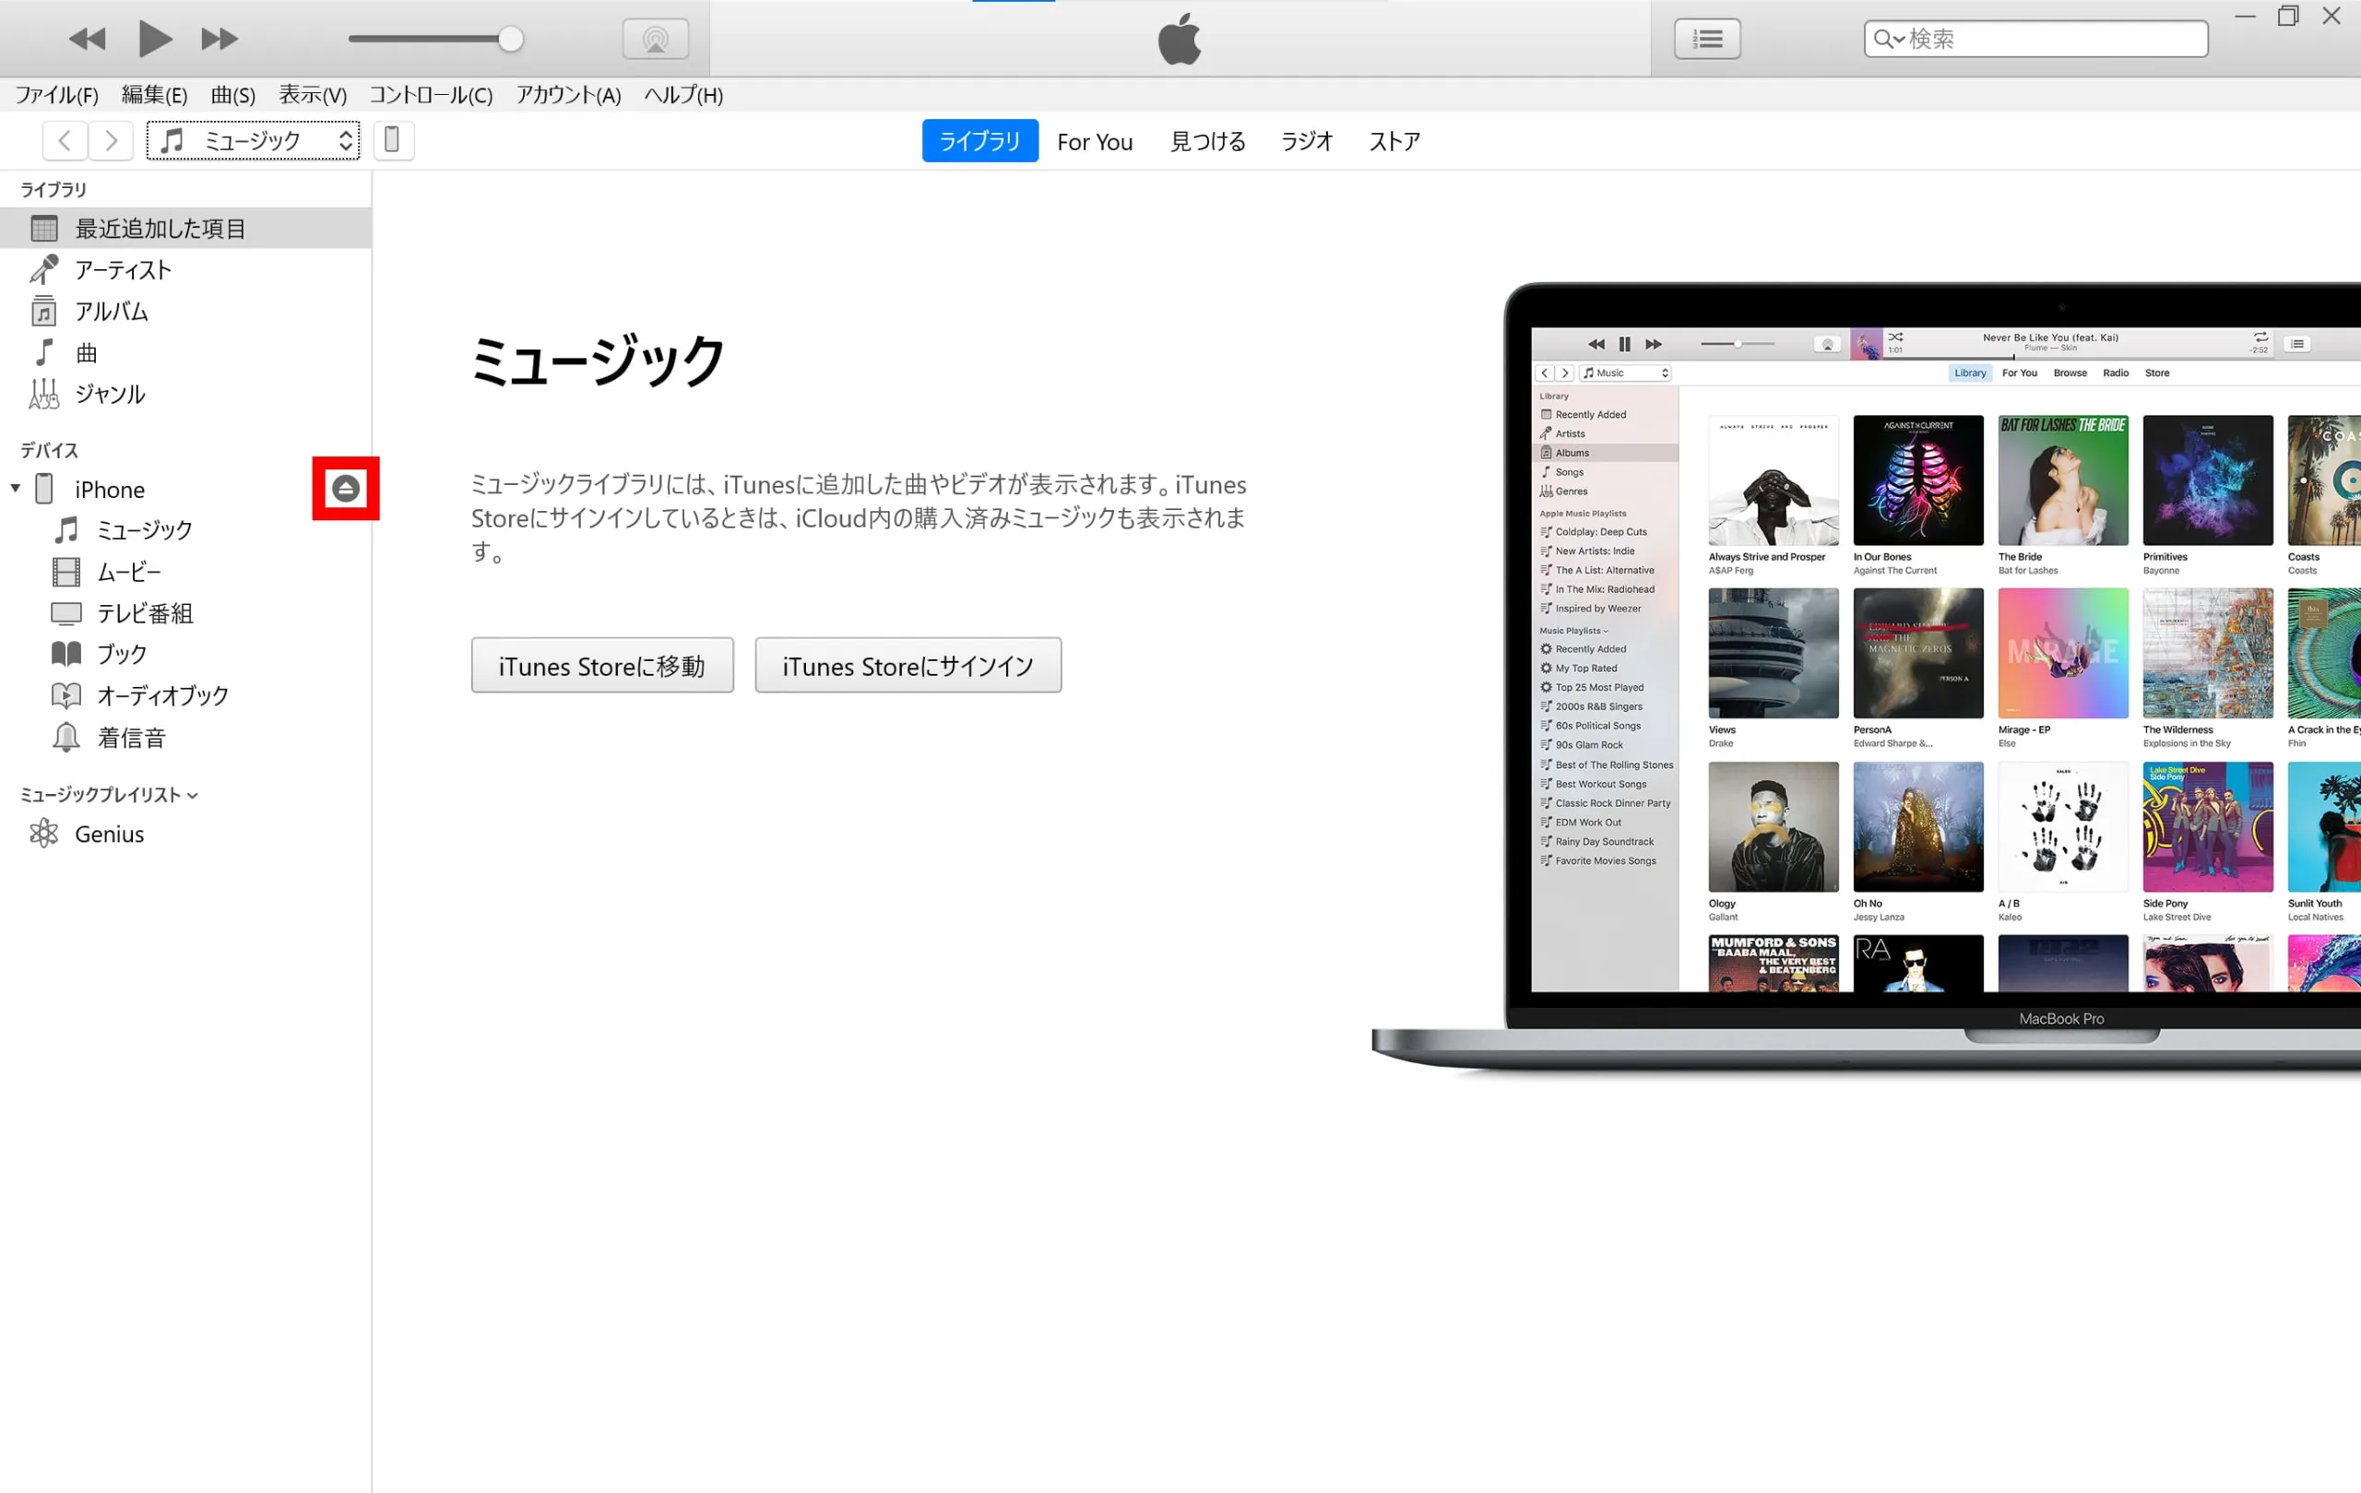This screenshot has width=2361, height=1493.
Task: Open iPhone ムービー film strip item
Action: pyautogui.click(x=65, y=572)
